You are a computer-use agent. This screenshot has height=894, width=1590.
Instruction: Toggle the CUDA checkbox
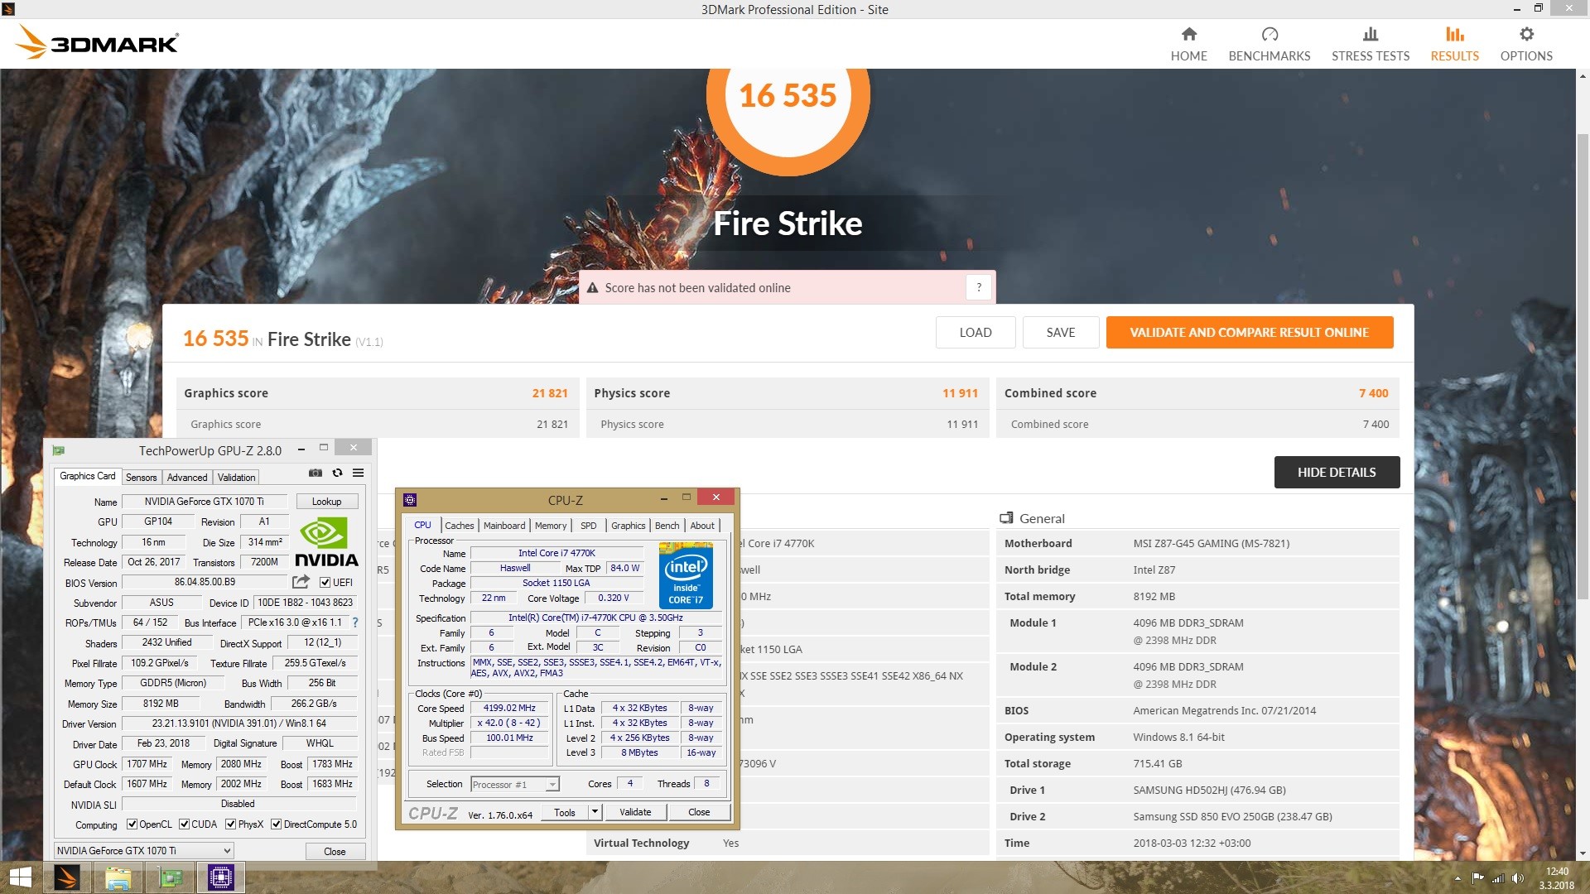click(184, 824)
